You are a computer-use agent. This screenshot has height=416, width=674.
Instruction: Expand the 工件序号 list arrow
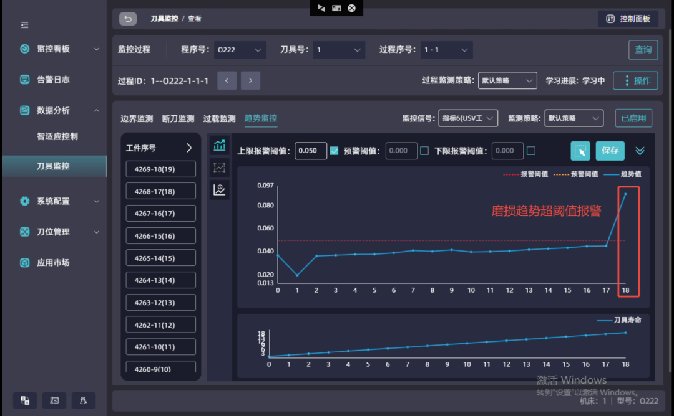click(x=189, y=148)
